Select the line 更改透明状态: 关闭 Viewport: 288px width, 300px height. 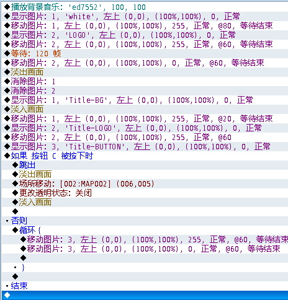point(145,193)
